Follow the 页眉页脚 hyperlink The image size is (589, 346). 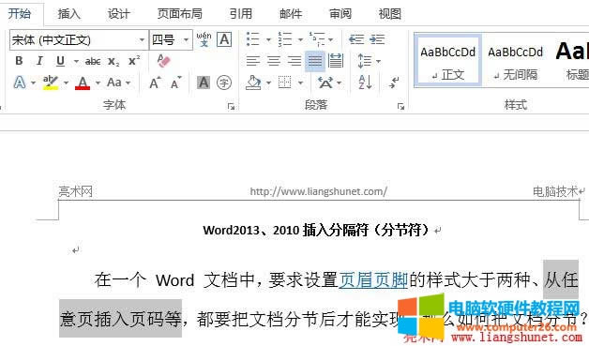[x=373, y=280]
